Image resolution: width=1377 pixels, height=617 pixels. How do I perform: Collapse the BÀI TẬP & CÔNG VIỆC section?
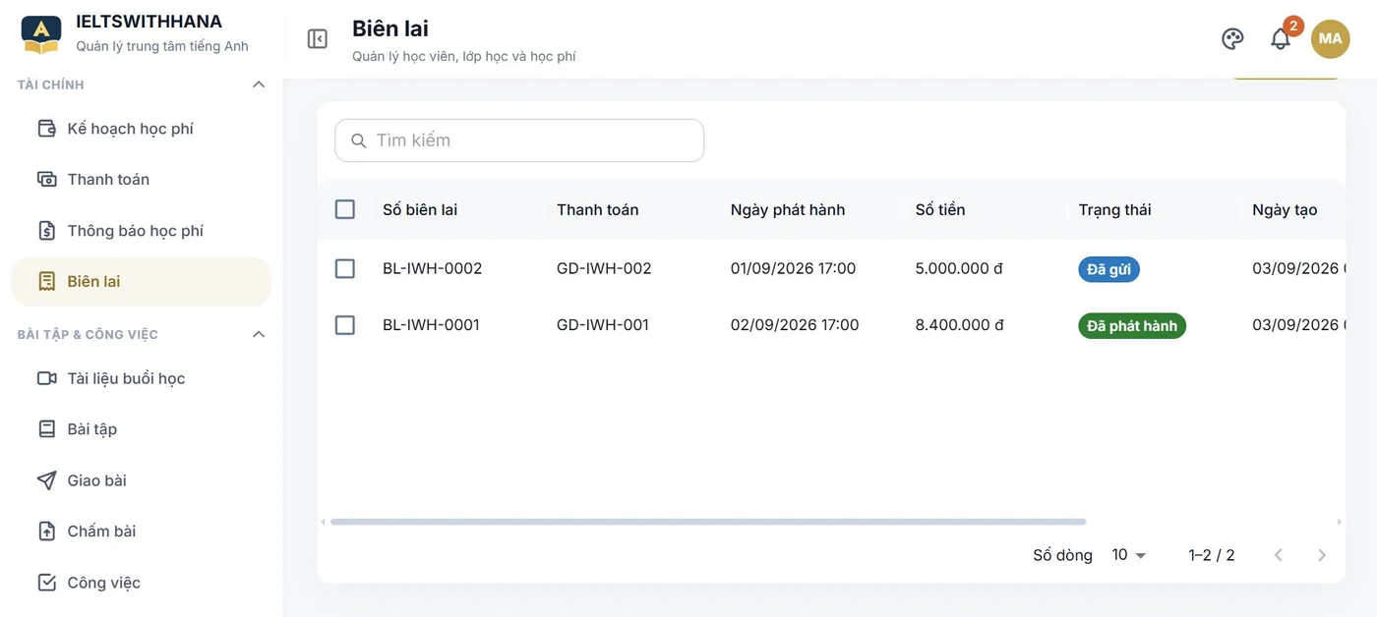coord(259,334)
